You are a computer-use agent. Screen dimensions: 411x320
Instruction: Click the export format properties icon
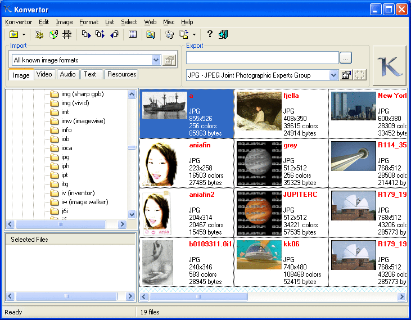(346, 75)
